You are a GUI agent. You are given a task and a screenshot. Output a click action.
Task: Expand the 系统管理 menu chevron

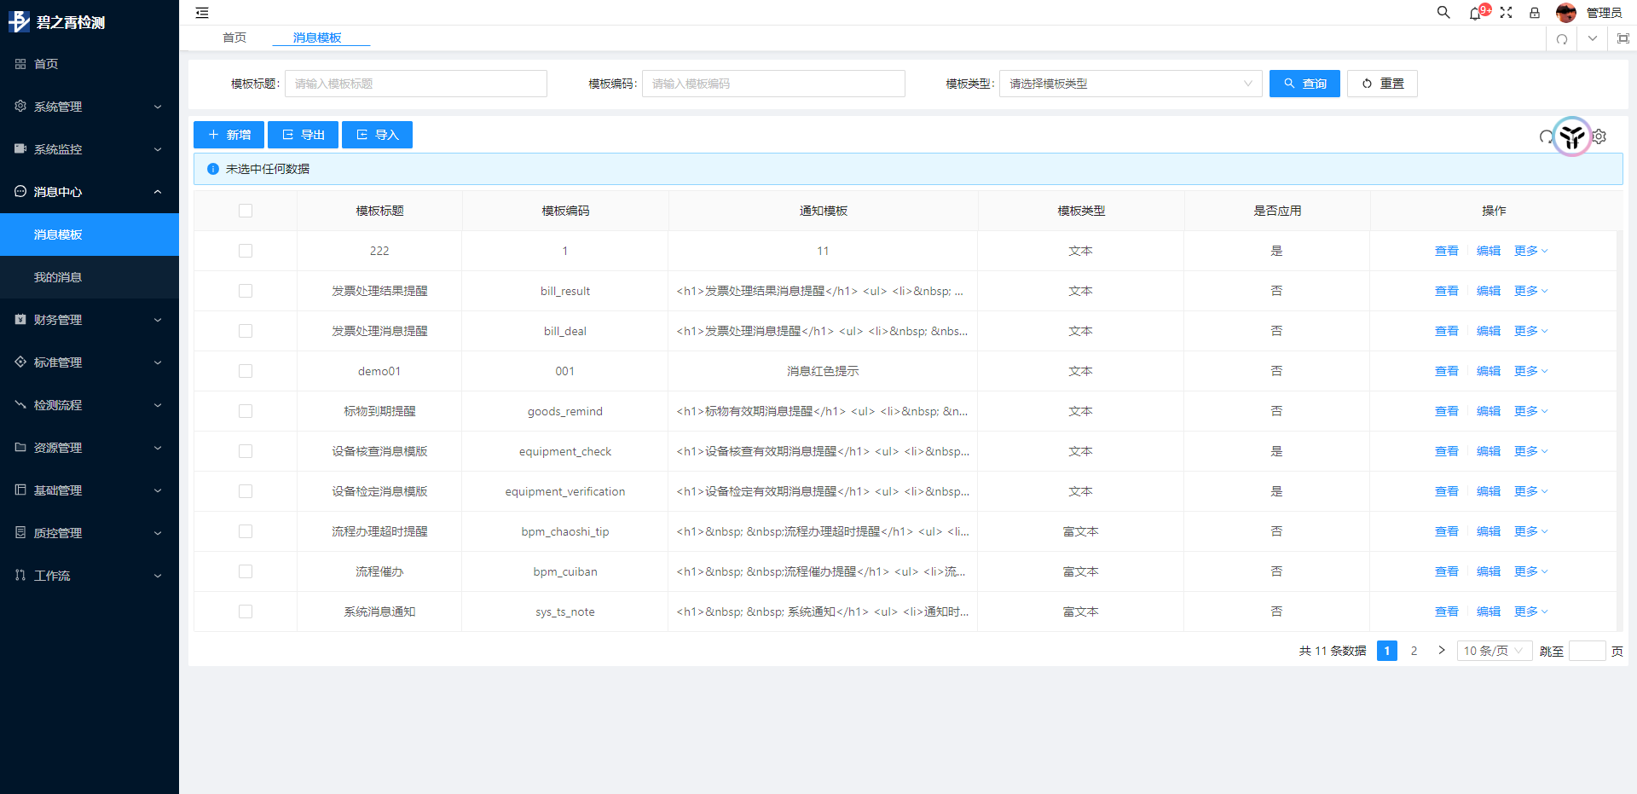158,107
